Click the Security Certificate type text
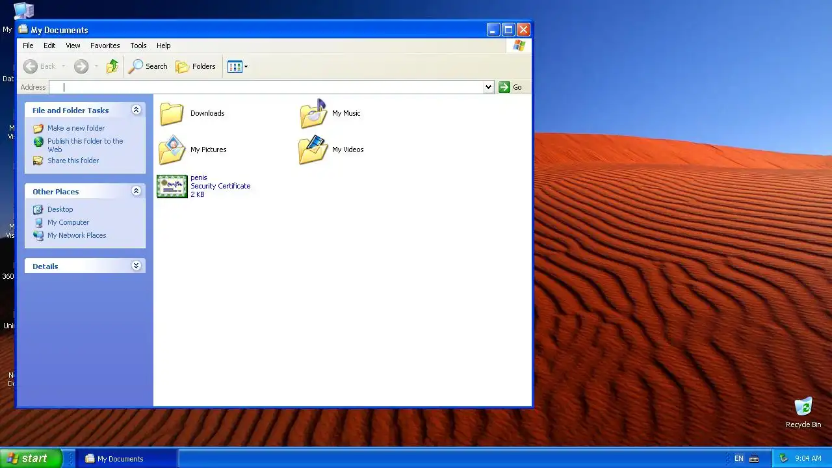832x468 pixels. click(220, 186)
